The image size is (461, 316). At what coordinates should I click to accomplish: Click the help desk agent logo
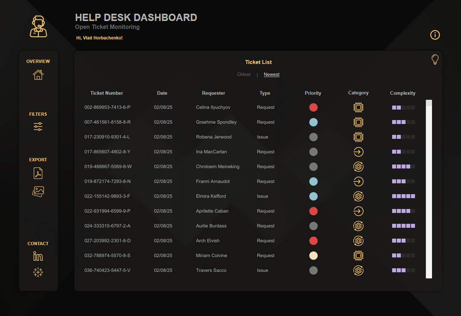click(x=38, y=26)
